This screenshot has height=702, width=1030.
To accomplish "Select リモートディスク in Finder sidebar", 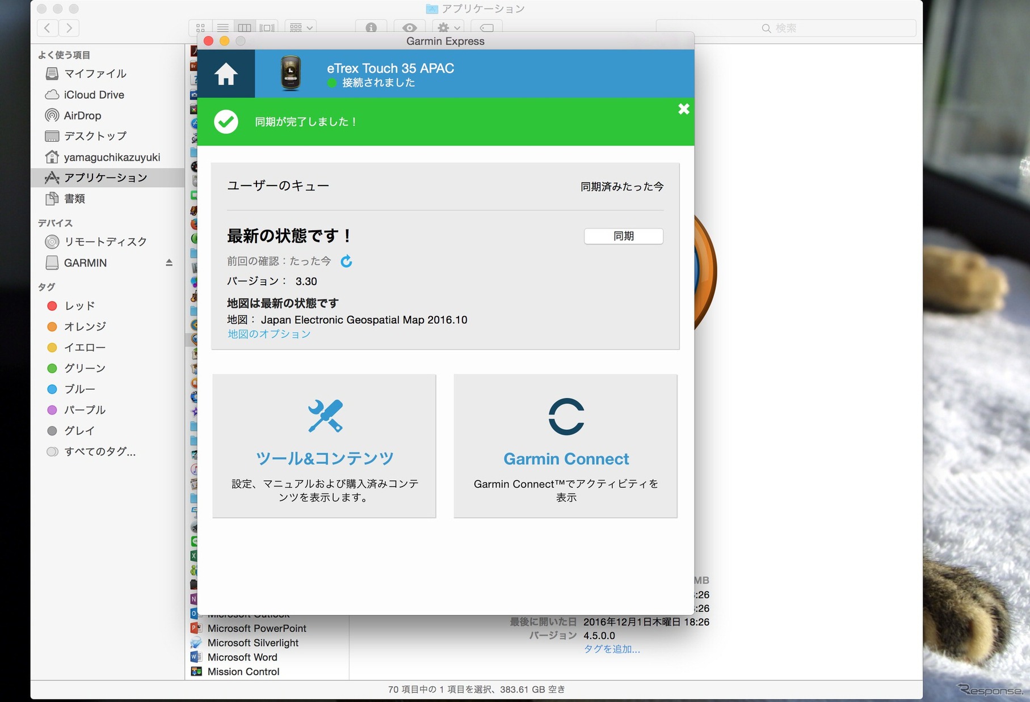I will point(108,242).
